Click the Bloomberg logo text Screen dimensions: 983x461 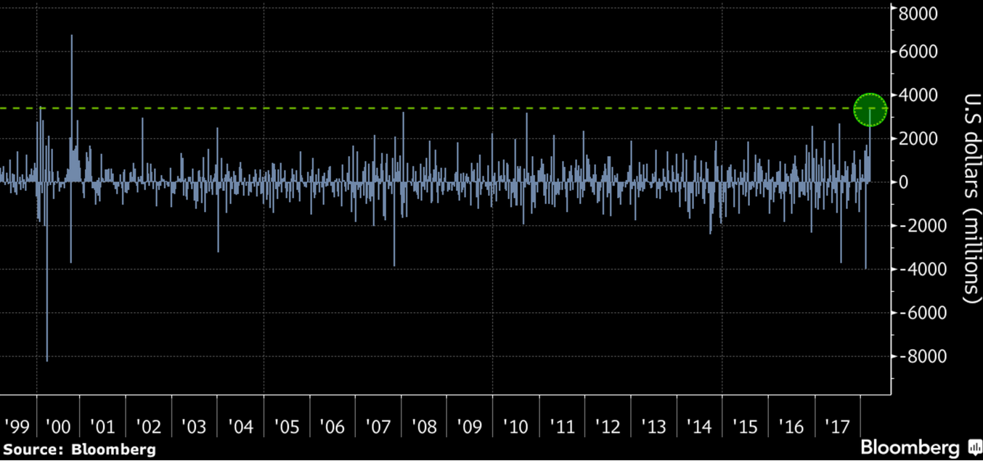[x=910, y=447]
